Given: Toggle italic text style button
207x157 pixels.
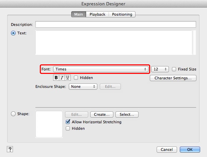Looking at the screenshot, I should (62, 78).
